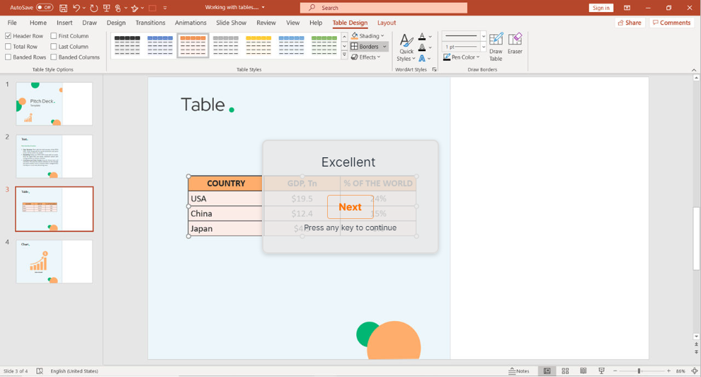The width and height of the screenshot is (701, 377).
Task: Open the Pen Color dropdown
Action: 462,57
